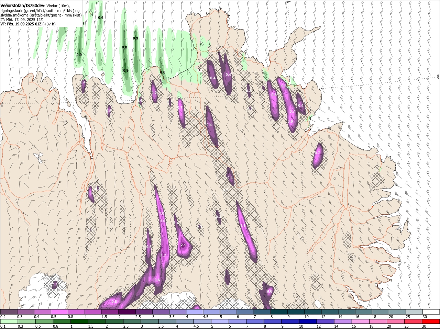Image resolution: width=440 pixels, height=329 pixels.
Task: Pick the lavender snow swatch labeled 4
Action: coord(195,311)
